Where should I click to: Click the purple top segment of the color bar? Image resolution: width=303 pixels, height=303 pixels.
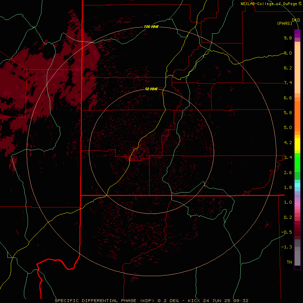coord(297,34)
